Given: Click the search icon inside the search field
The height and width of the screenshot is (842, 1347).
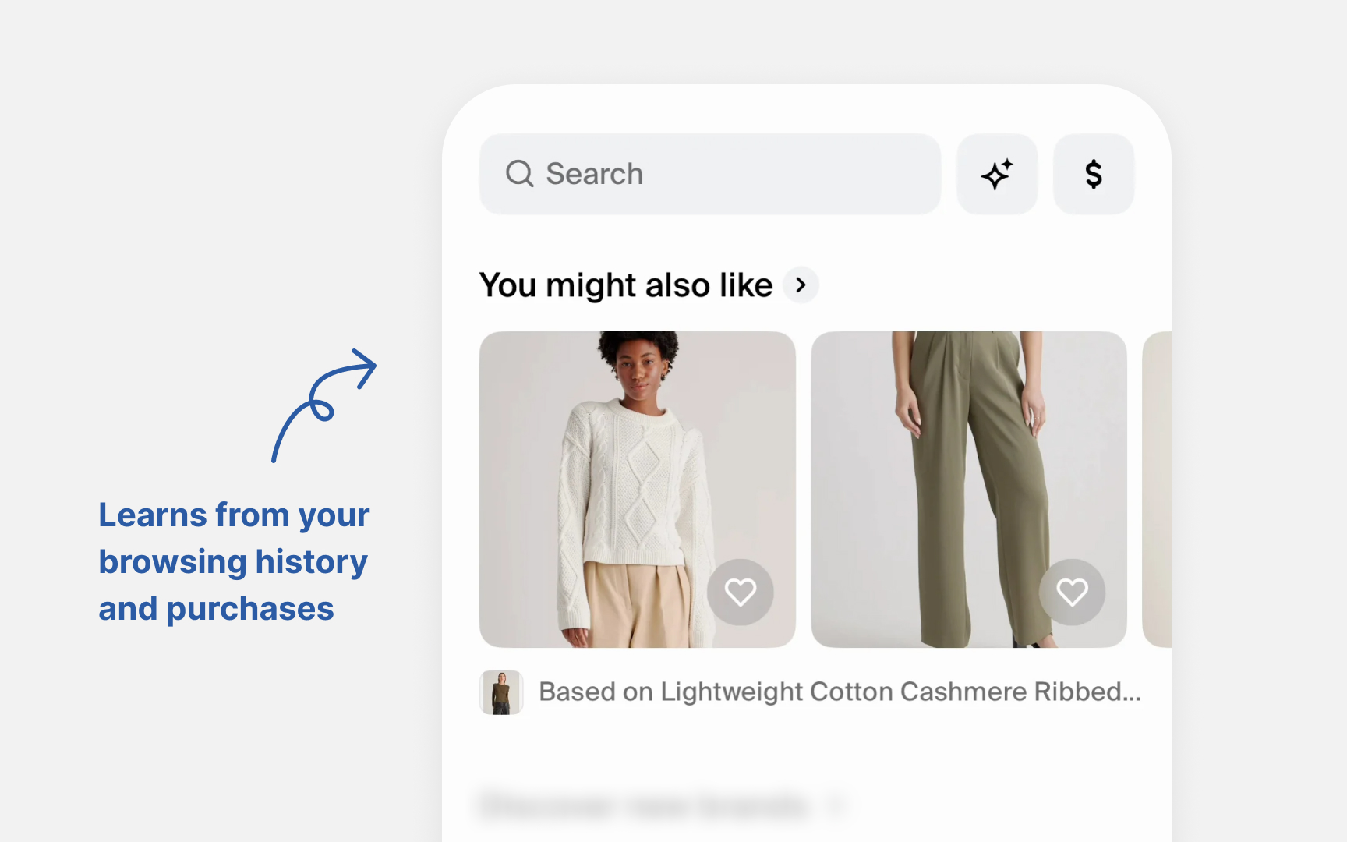Looking at the screenshot, I should point(519,173).
